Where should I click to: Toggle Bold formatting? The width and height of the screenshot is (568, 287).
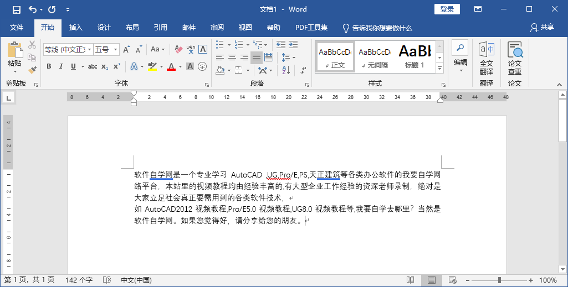pyautogui.click(x=49, y=66)
